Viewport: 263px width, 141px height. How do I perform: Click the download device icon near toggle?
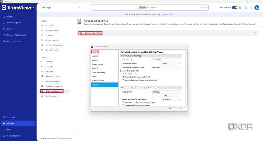coord(240,8)
